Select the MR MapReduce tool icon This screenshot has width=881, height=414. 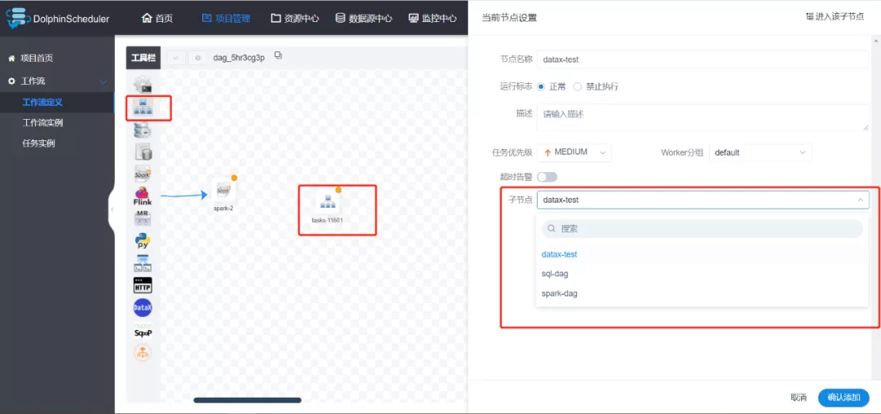(x=143, y=218)
